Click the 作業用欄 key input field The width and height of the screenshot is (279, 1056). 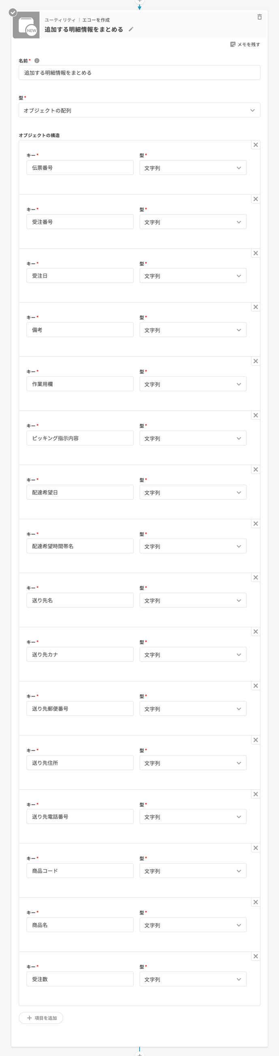80,384
